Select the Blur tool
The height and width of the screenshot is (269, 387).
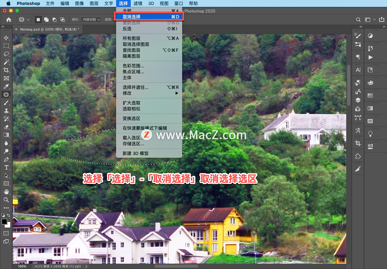coord(6,143)
